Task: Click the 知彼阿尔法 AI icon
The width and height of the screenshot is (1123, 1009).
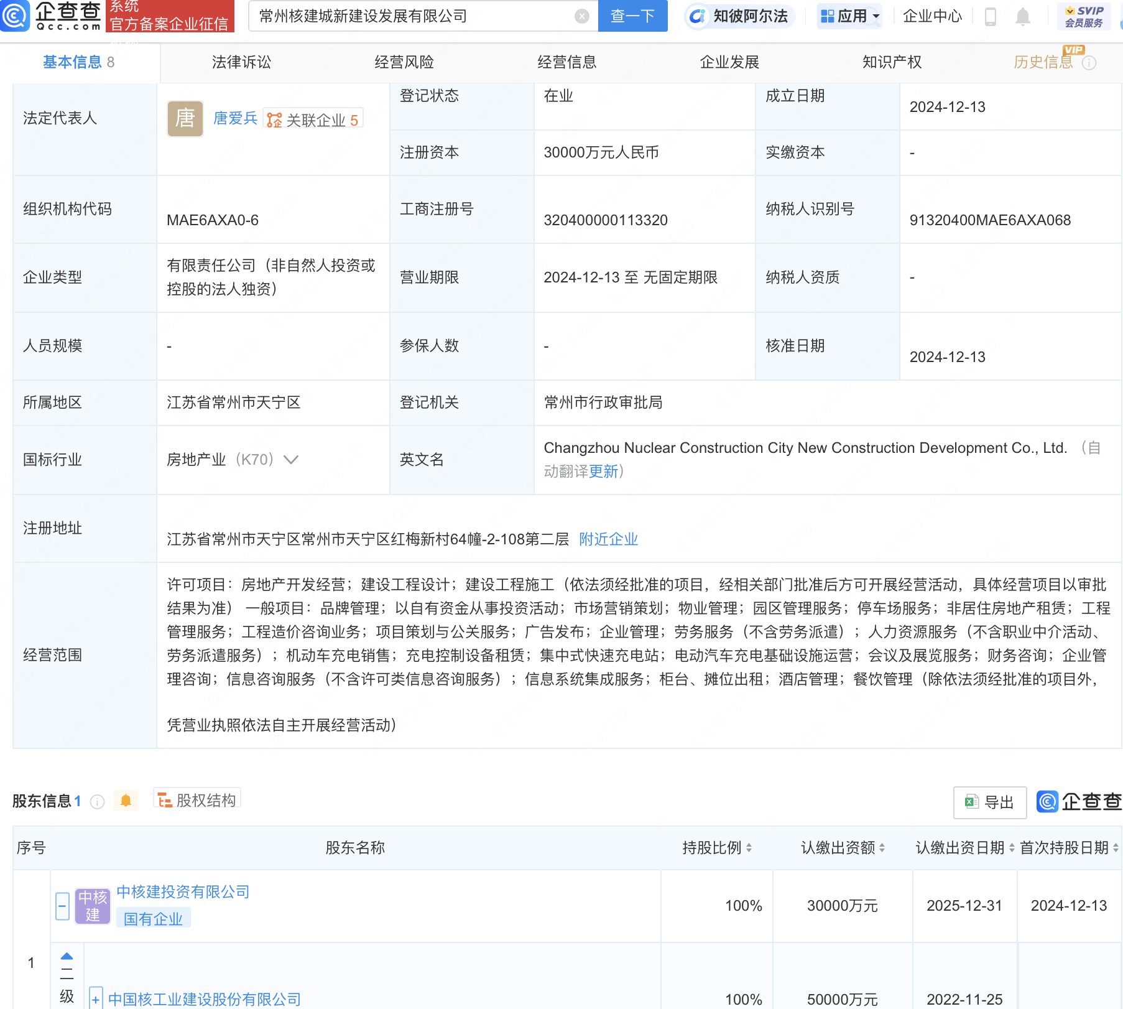Action: (x=698, y=16)
